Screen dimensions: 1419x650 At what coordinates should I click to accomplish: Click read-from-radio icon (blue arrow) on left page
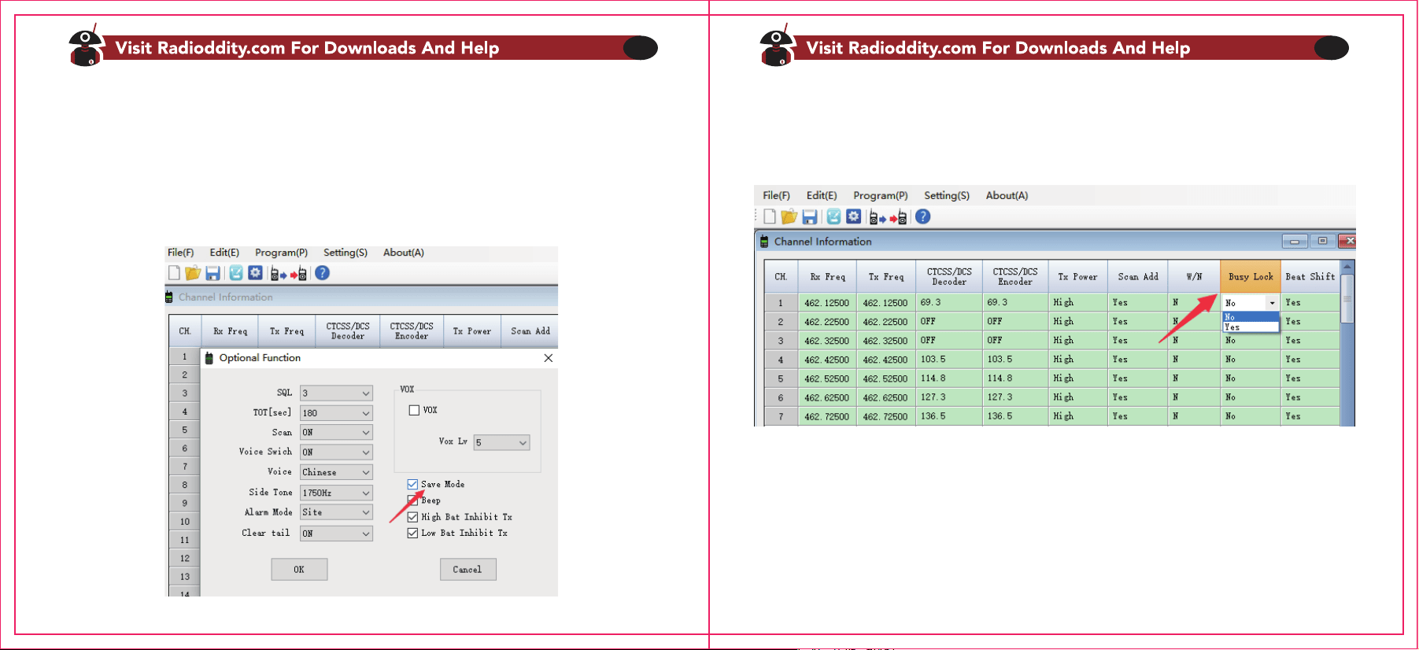(279, 274)
